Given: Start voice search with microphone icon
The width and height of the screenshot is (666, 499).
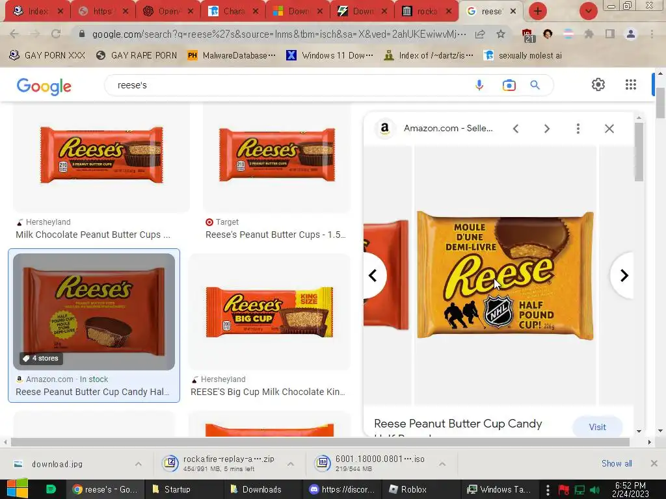Looking at the screenshot, I should coord(479,85).
